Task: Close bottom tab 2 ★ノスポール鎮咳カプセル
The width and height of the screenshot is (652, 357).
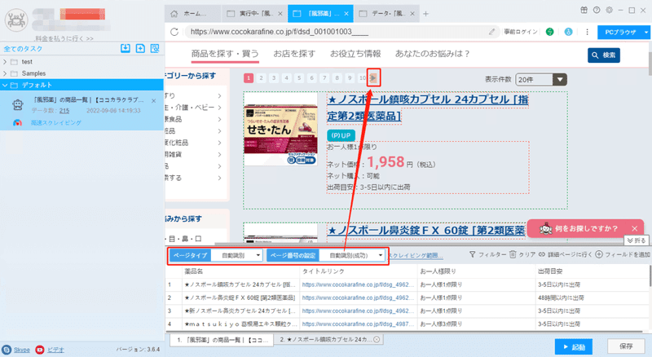Action: [377, 340]
